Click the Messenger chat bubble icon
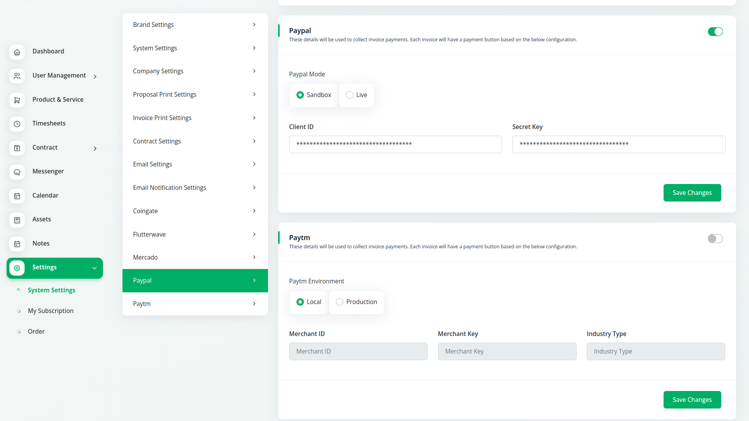 point(17,172)
